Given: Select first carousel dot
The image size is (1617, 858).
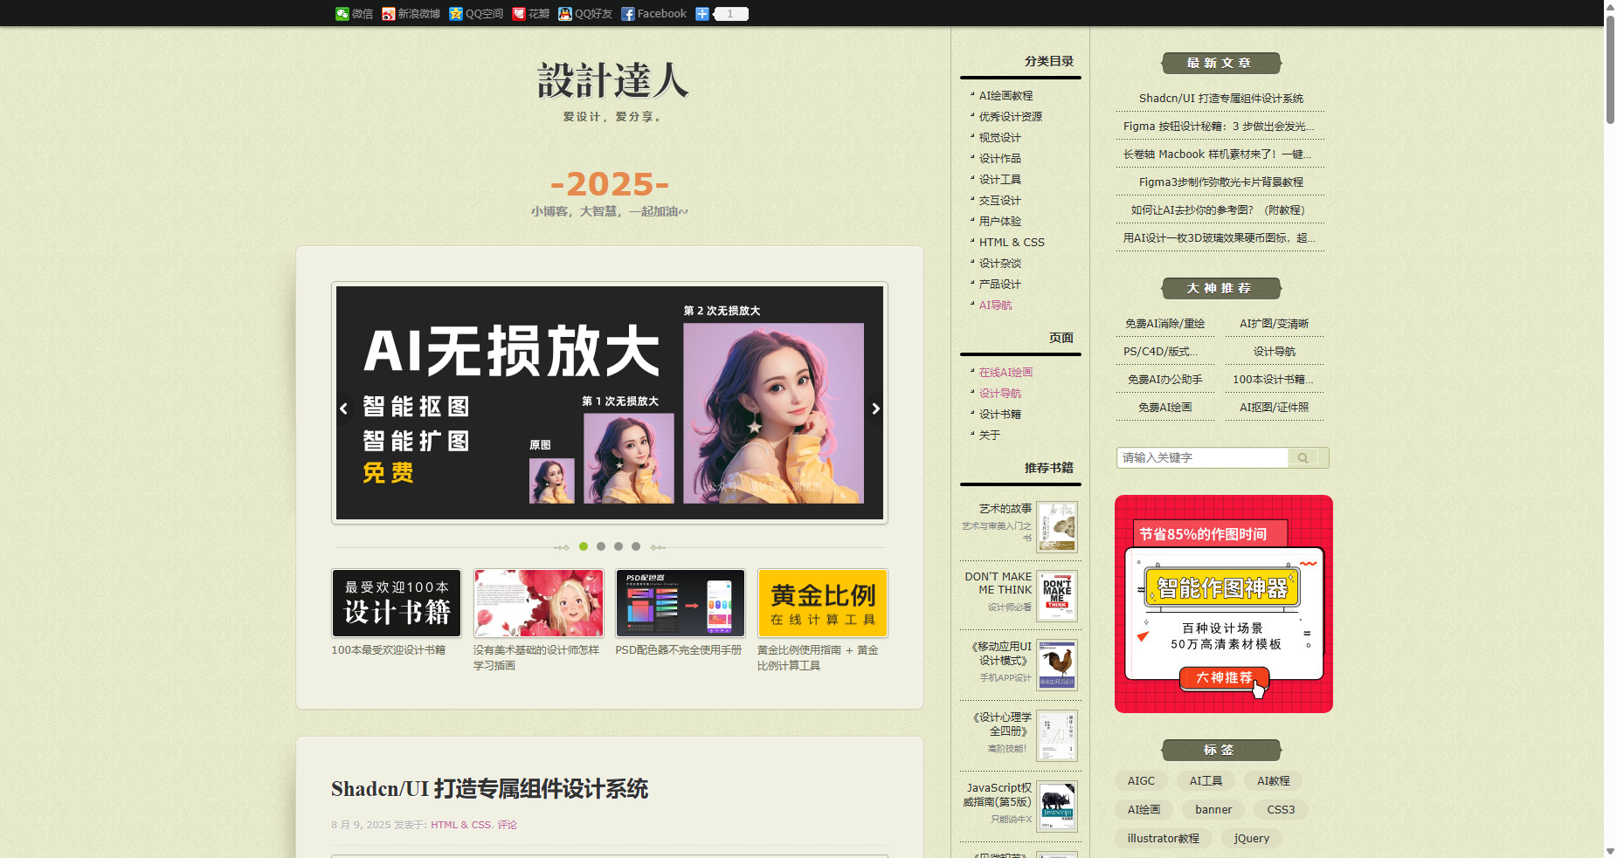Looking at the screenshot, I should point(584,546).
